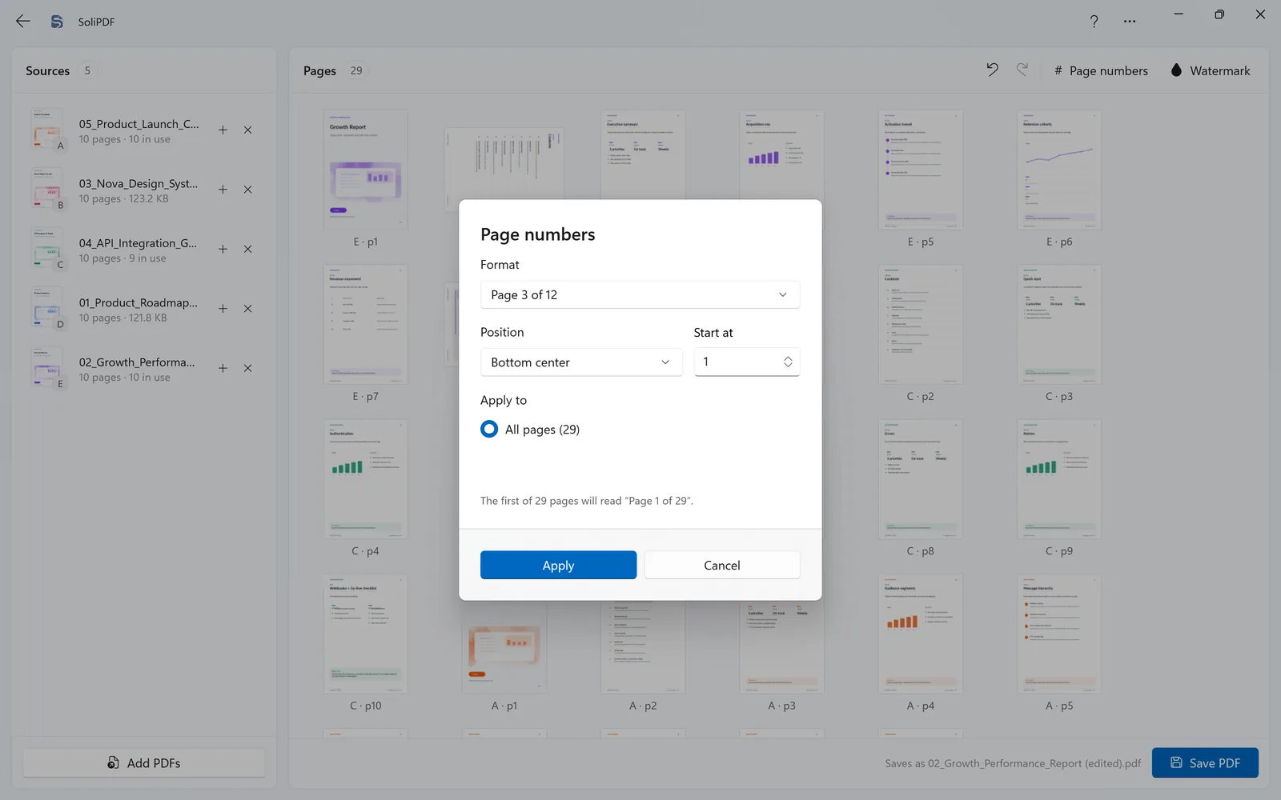The image size is (1281, 800).
Task: Add pages from 02_Growth_Performa source
Action: pos(223,368)
